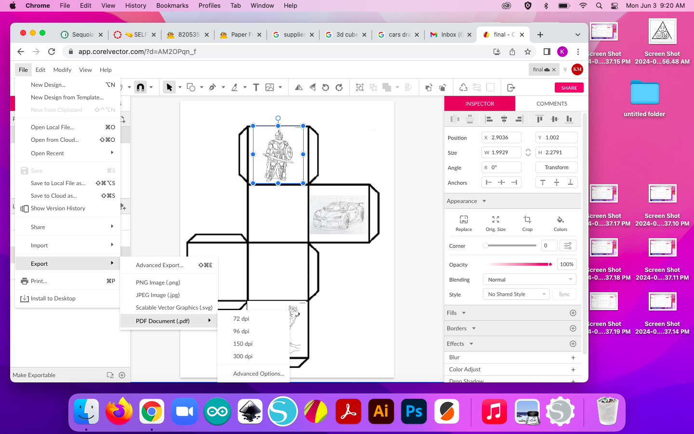Align selection to horizontal centers

504,119
